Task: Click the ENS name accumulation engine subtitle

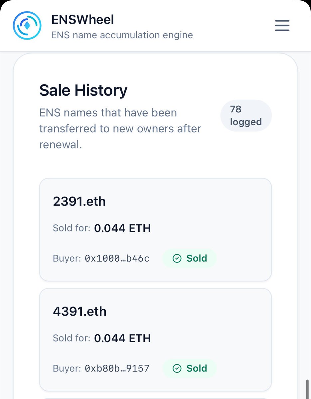Action: coord(122,35)
